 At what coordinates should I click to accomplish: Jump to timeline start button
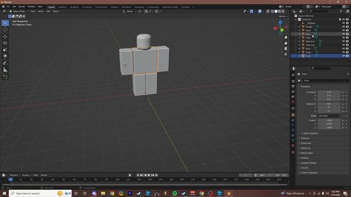(x=138, y=175)
